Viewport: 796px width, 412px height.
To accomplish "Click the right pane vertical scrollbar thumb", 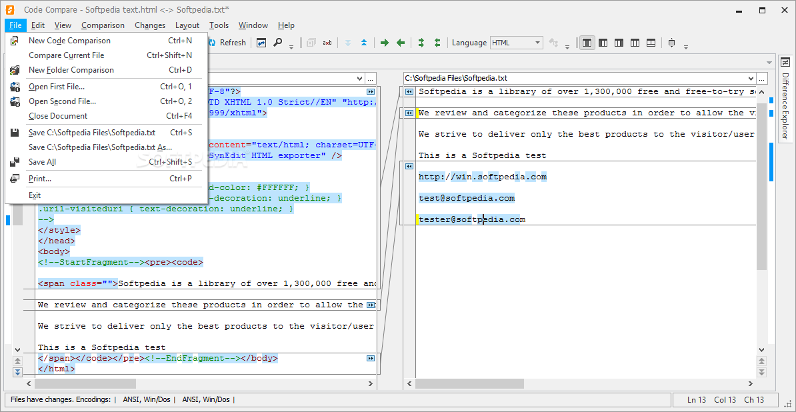I will (x=761, y=186).
